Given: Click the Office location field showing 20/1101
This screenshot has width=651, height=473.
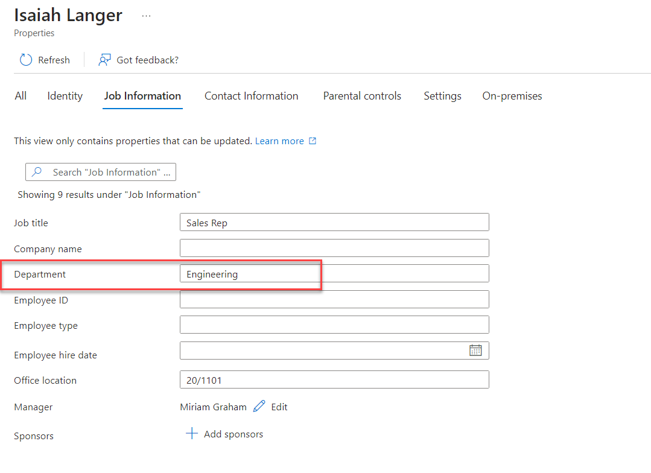Looking at the screenshot, I should 334,379.
